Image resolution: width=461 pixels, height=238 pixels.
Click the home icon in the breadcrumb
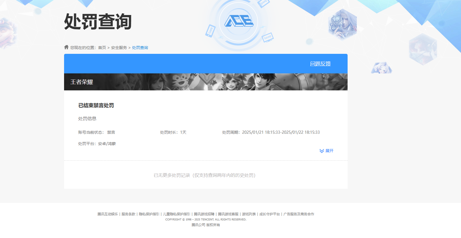coord(66,47)
